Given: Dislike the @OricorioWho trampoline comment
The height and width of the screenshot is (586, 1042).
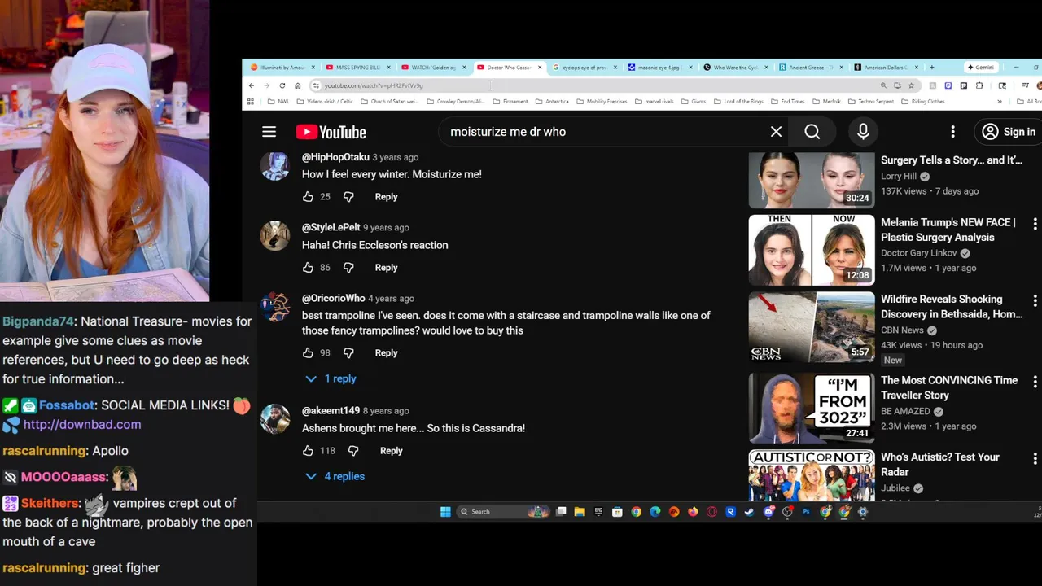Looking at the screenshot, I should (348, 353).
